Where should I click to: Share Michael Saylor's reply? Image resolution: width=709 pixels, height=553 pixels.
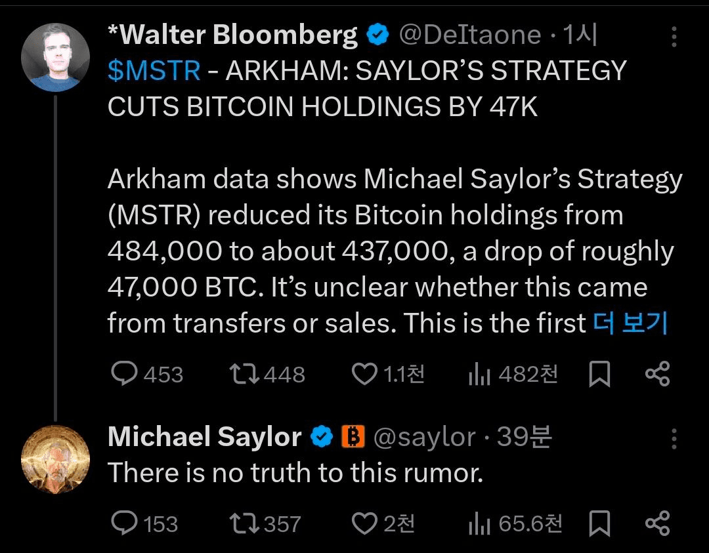pos(657,523)
